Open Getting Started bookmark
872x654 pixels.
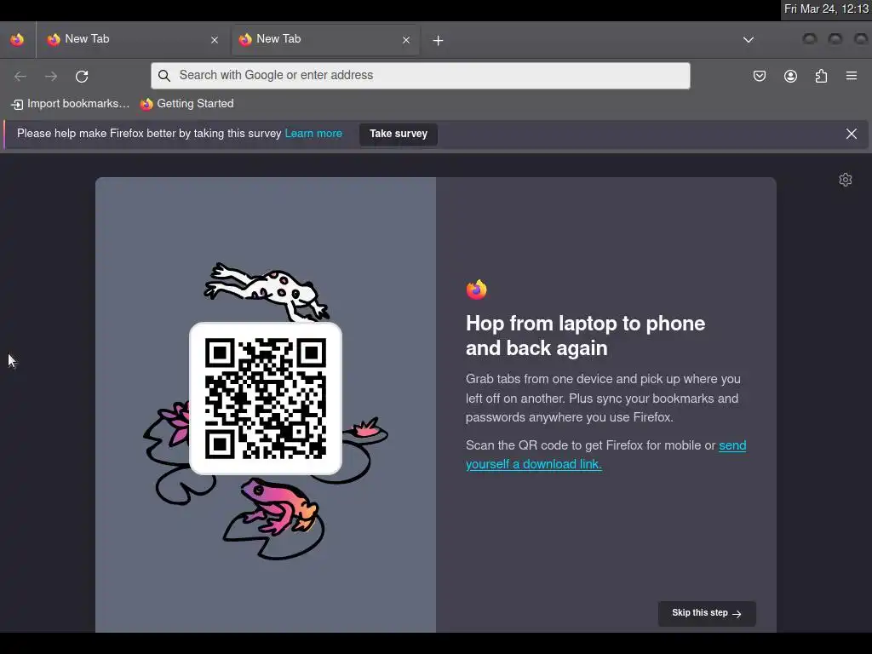coord(186,104)
